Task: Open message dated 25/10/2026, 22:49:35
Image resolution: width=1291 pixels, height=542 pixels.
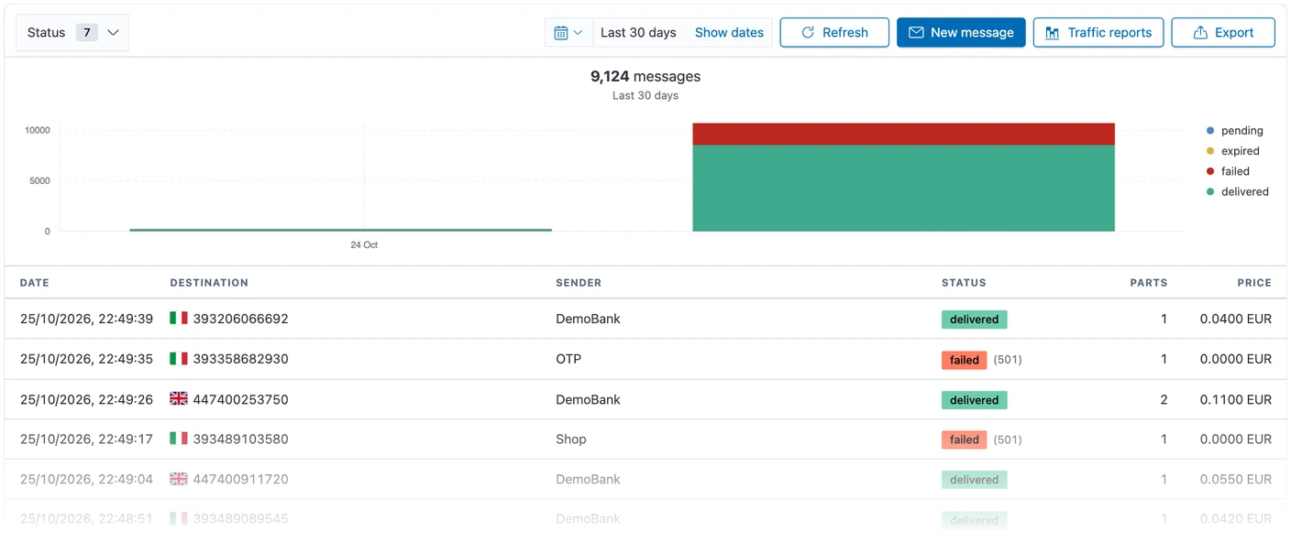Action: 86,359
